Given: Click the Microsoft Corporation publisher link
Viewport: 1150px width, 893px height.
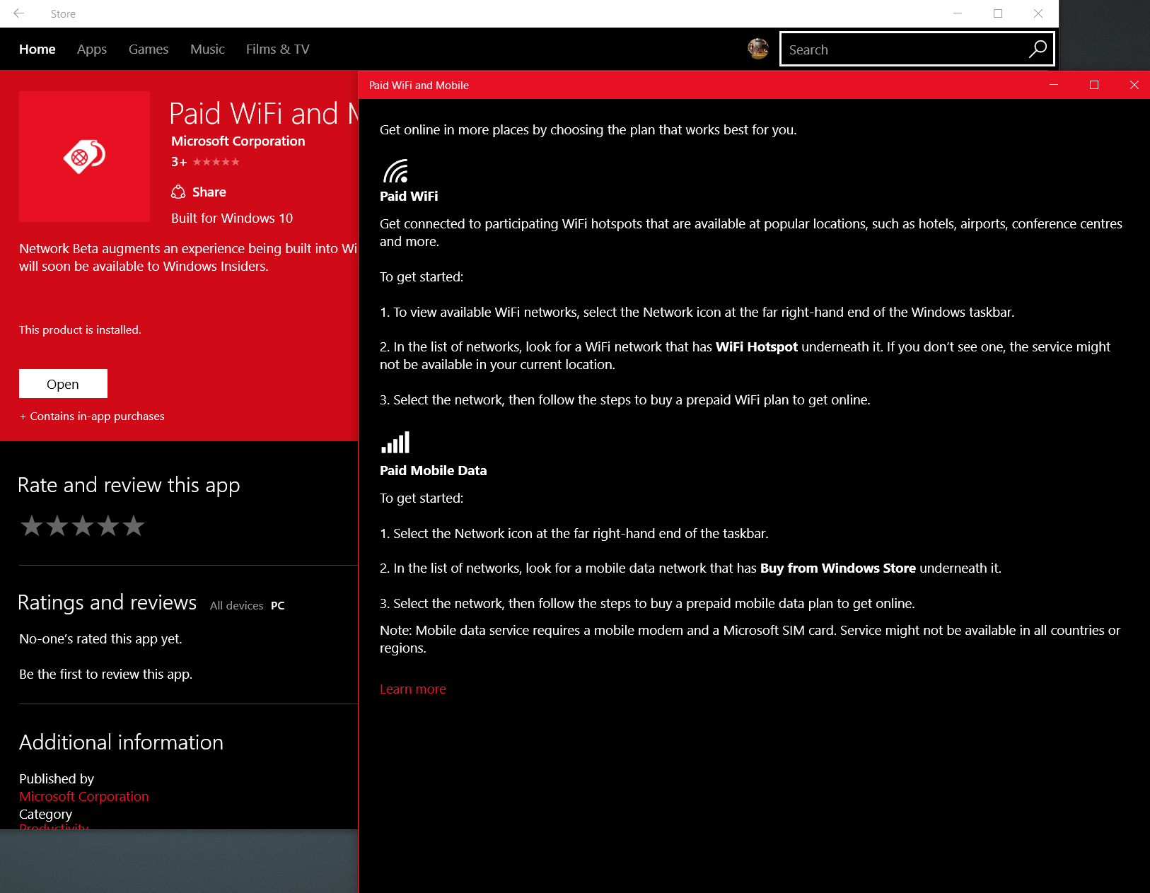Looking at the screenshot, I should click(84, 796).
